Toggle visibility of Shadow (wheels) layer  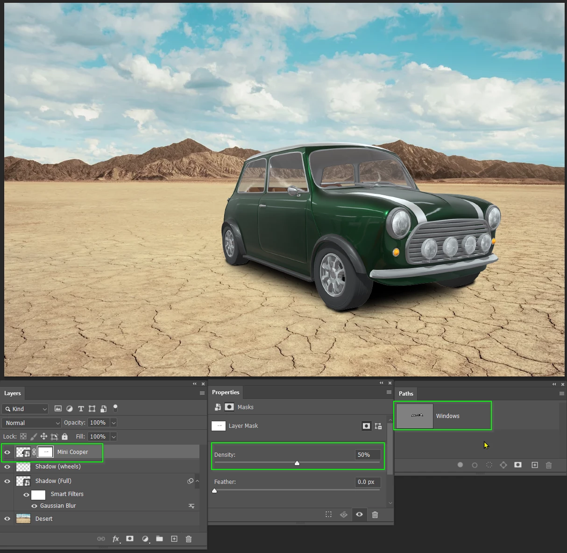coord(7,467)
